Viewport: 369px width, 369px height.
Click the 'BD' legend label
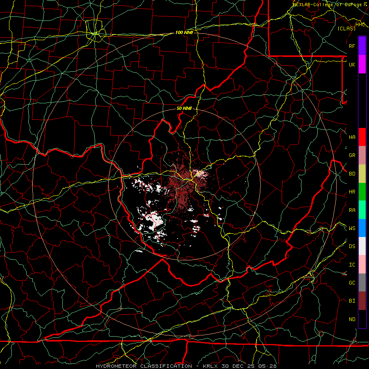point(352,174)
